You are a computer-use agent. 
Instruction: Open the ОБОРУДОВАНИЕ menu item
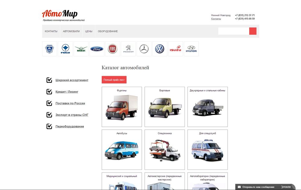(x=108, y=31)
